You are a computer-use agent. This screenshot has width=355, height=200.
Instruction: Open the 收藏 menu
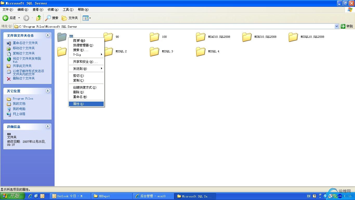(53, 10)
